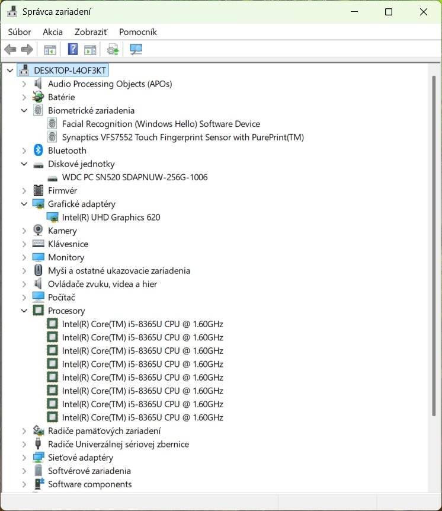
Task: Collapse the Procesory category
Action: [24, 311]
